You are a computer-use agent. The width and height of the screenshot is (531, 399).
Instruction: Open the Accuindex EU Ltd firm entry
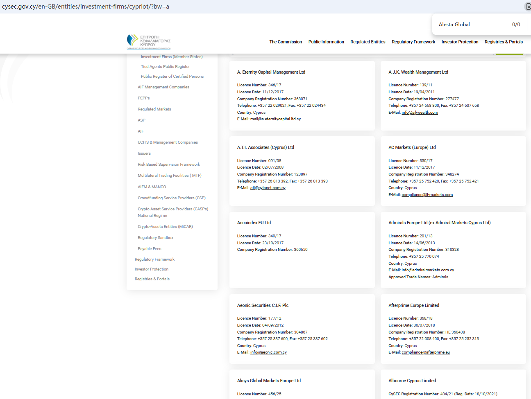coord(254,223)
